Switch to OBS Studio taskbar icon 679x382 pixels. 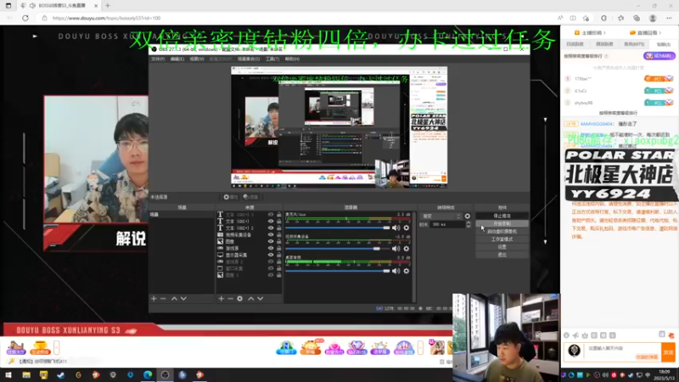click(165, 374)
